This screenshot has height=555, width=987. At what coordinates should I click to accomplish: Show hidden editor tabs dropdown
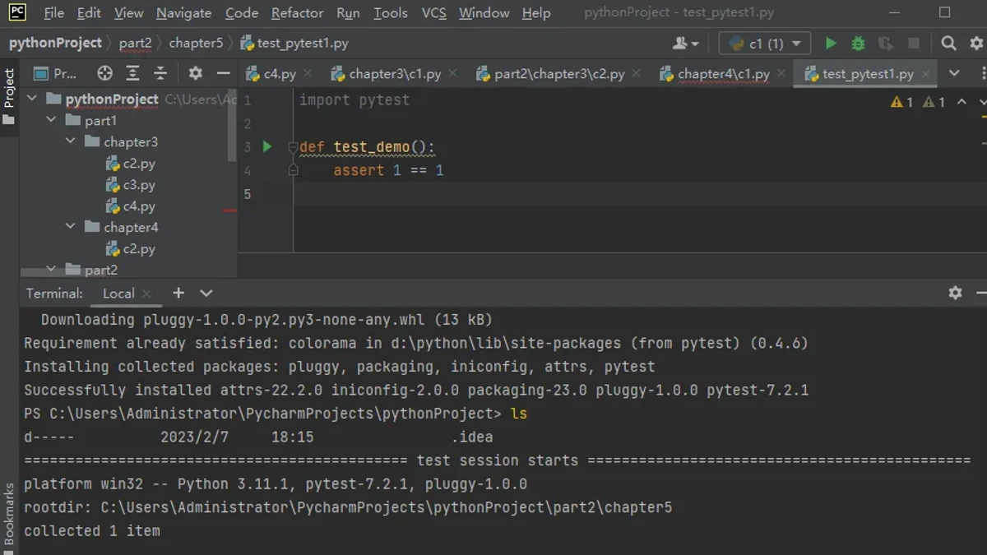coord(954,74)
